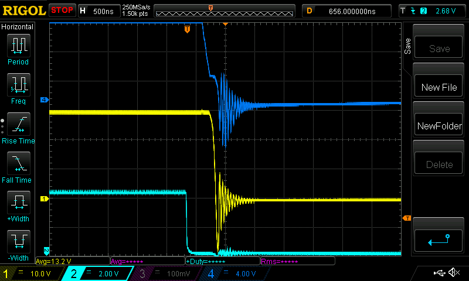This screenshot has height=281, width=469.
Task: Select the -Width measurement icon
Action: (x=18, y=242)
